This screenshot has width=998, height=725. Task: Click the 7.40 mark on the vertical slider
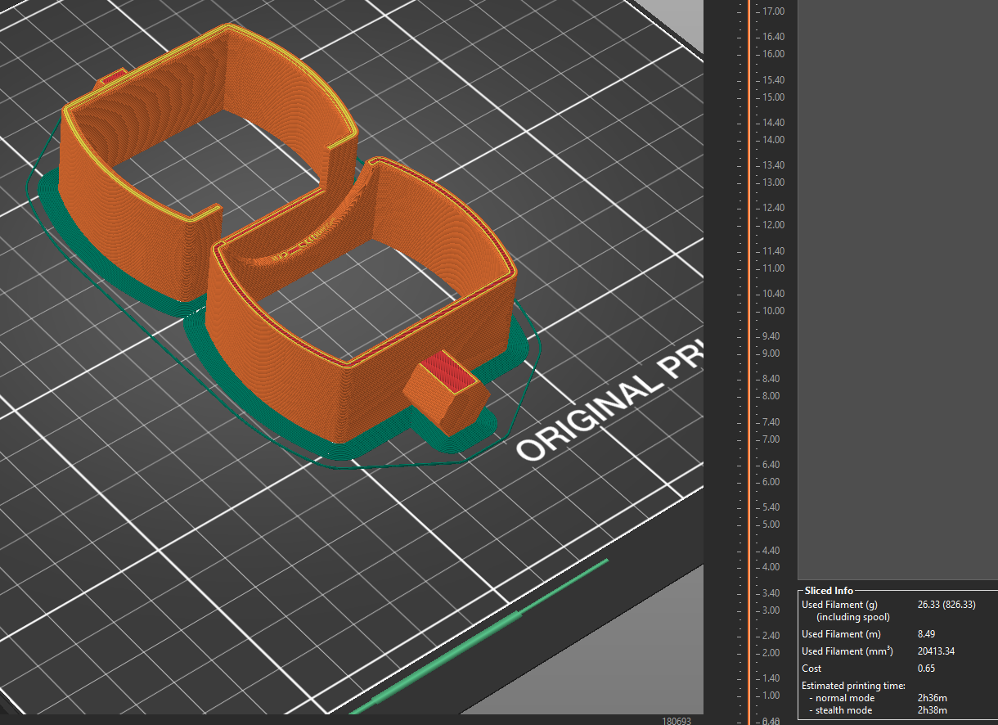coord(773,422)
